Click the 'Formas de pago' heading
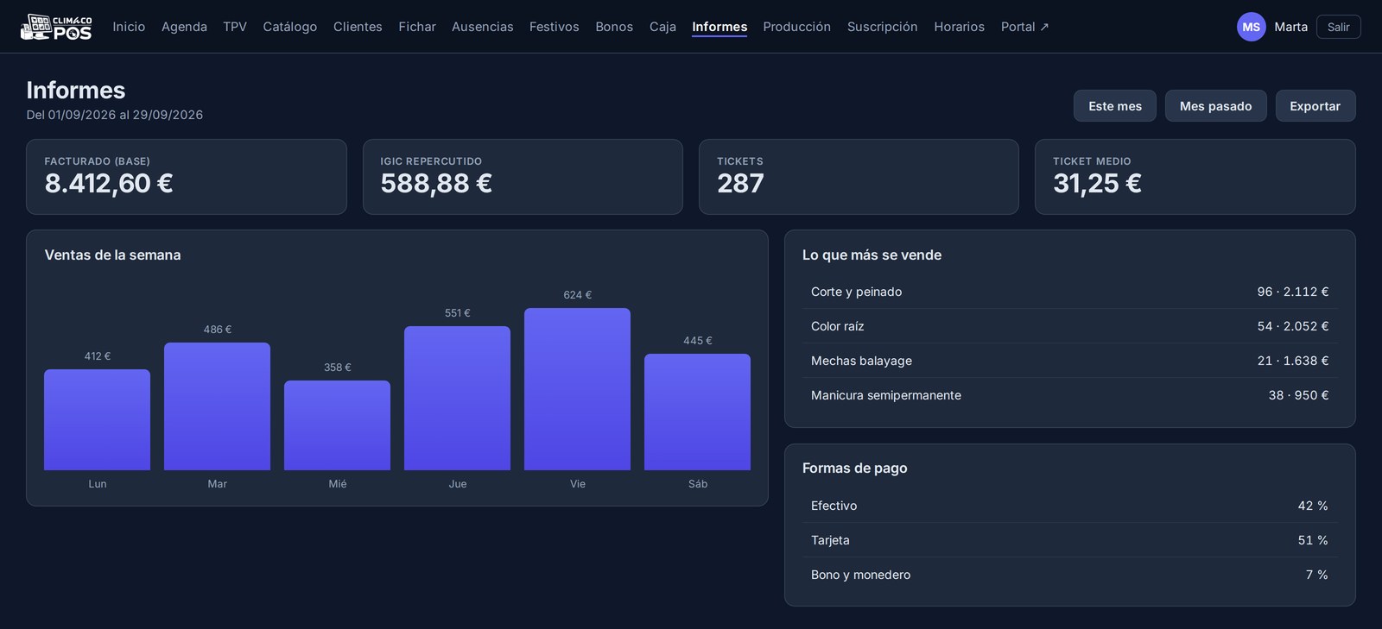The image size is (1382, 629). [x=854, y=468]
